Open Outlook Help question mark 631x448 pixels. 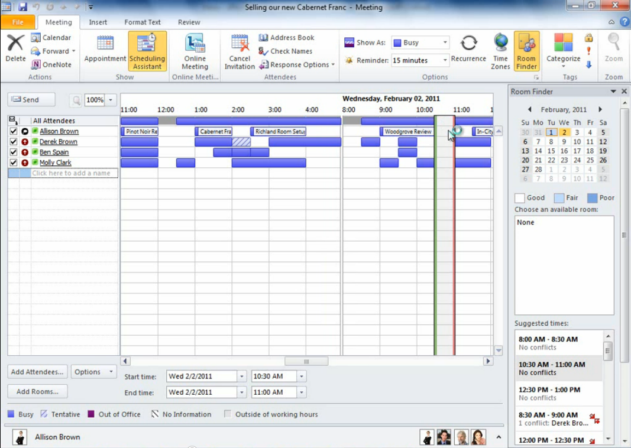pos(624,22)
